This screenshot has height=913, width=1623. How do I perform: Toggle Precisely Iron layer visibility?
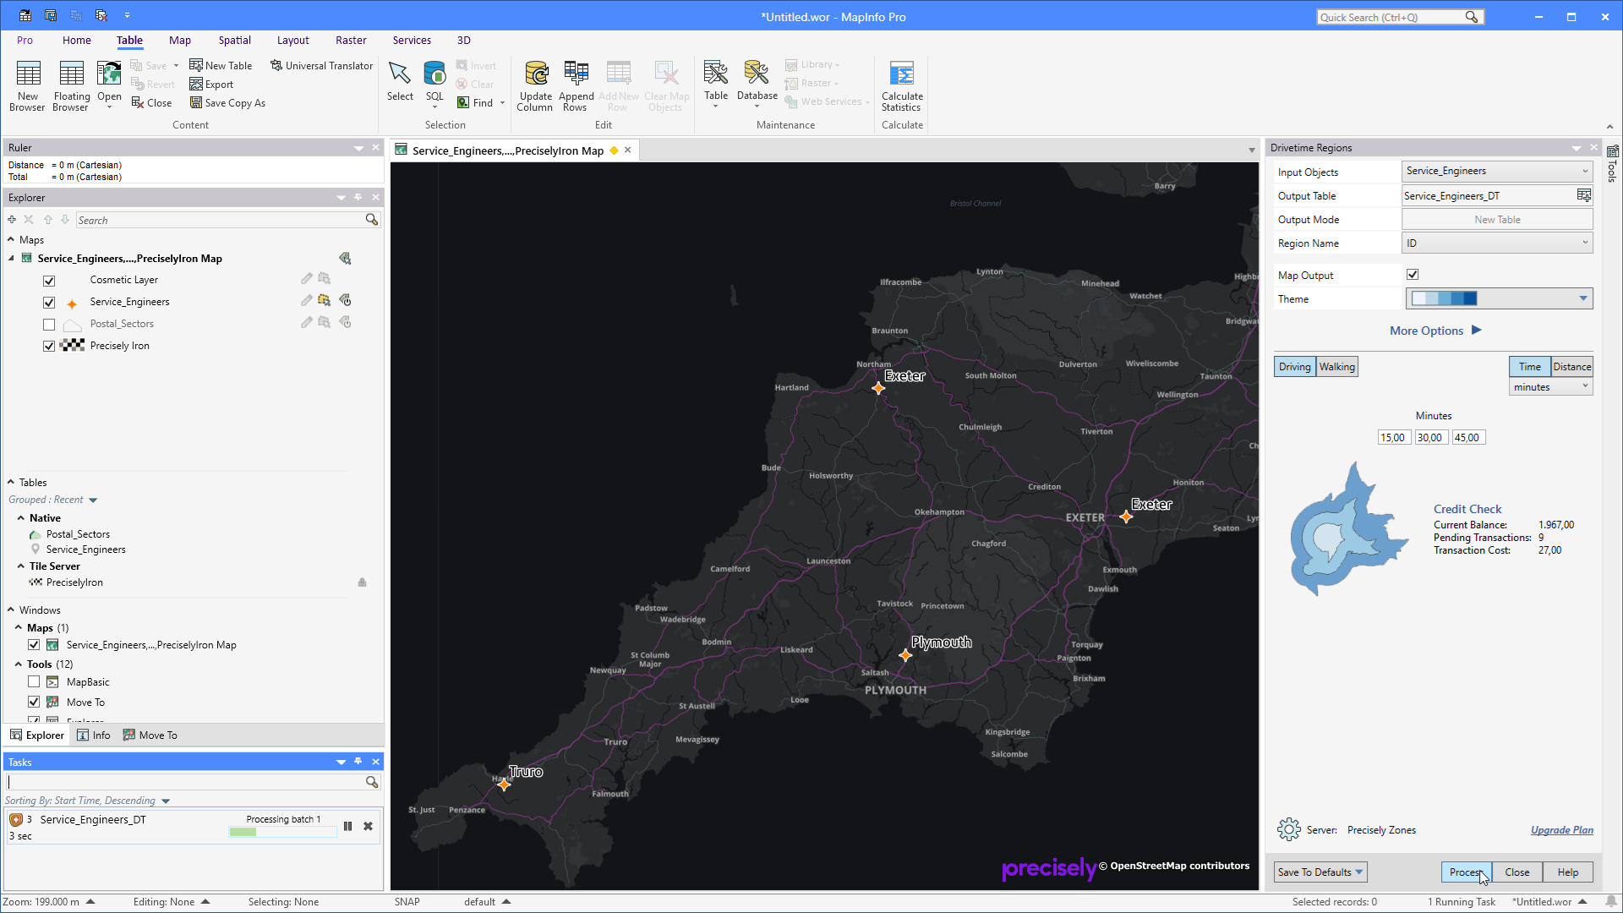click(x=49, y=346)
